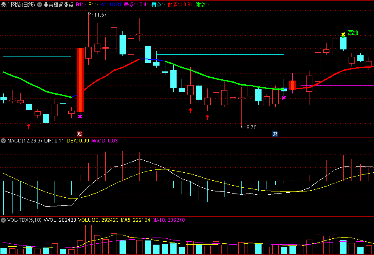The height and width of the screenshot is (255, 374).
Task: Click the tallest red volume bar
Action: (x=88, y=239)
